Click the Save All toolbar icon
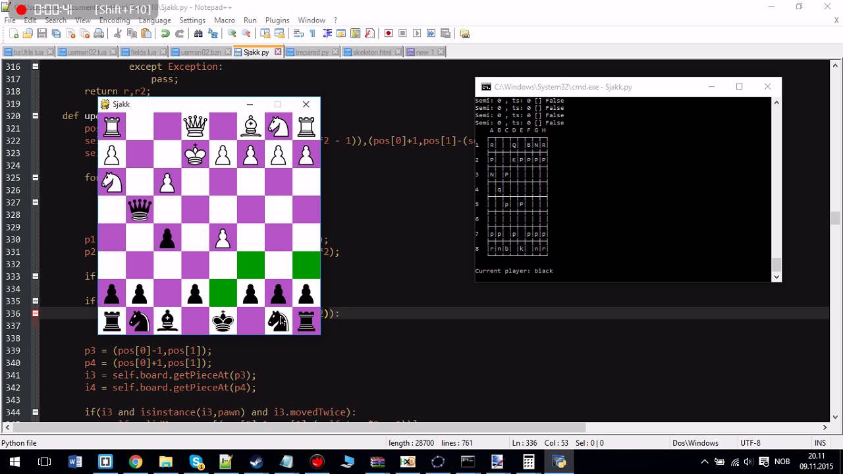The image size is (843, 474). (x=56, y=34)
